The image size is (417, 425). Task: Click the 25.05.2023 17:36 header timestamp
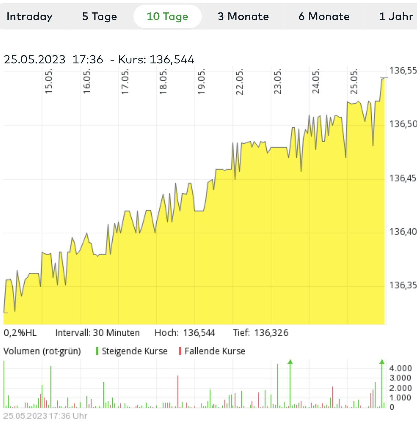(x=54, y=60)
